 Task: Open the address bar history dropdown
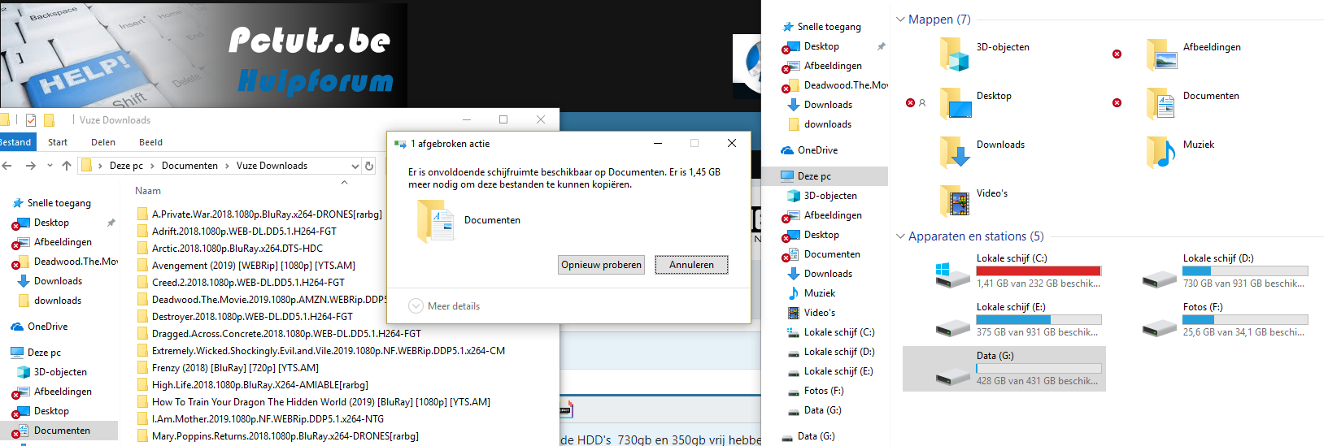point(355,166)
